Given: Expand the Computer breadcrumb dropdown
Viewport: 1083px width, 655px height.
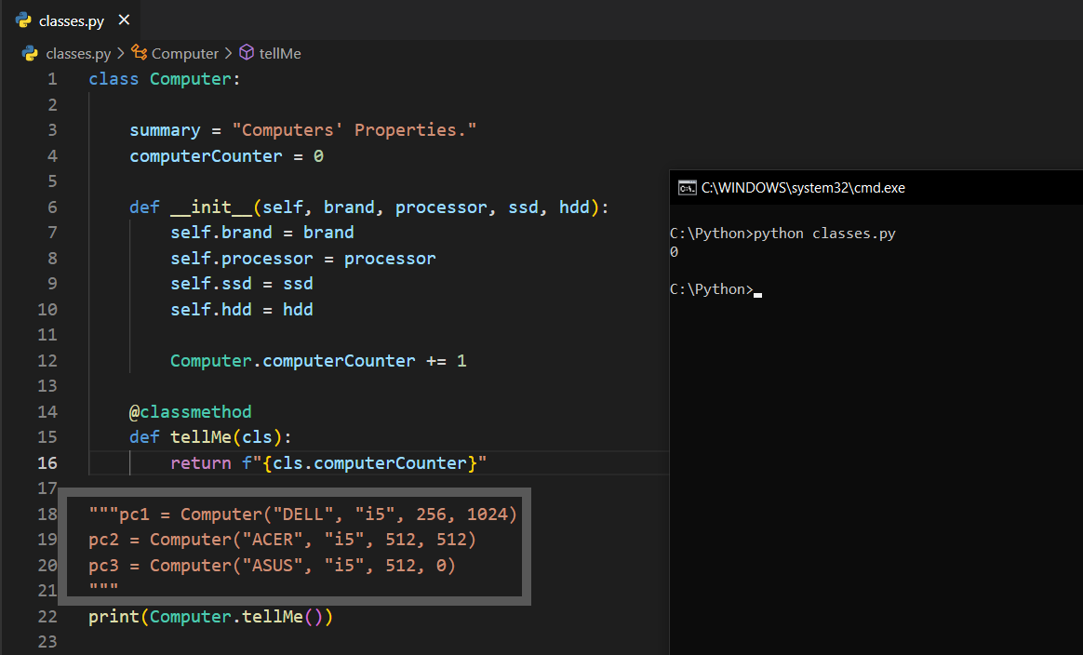Looking at the screenshot, I should (184, 54).
